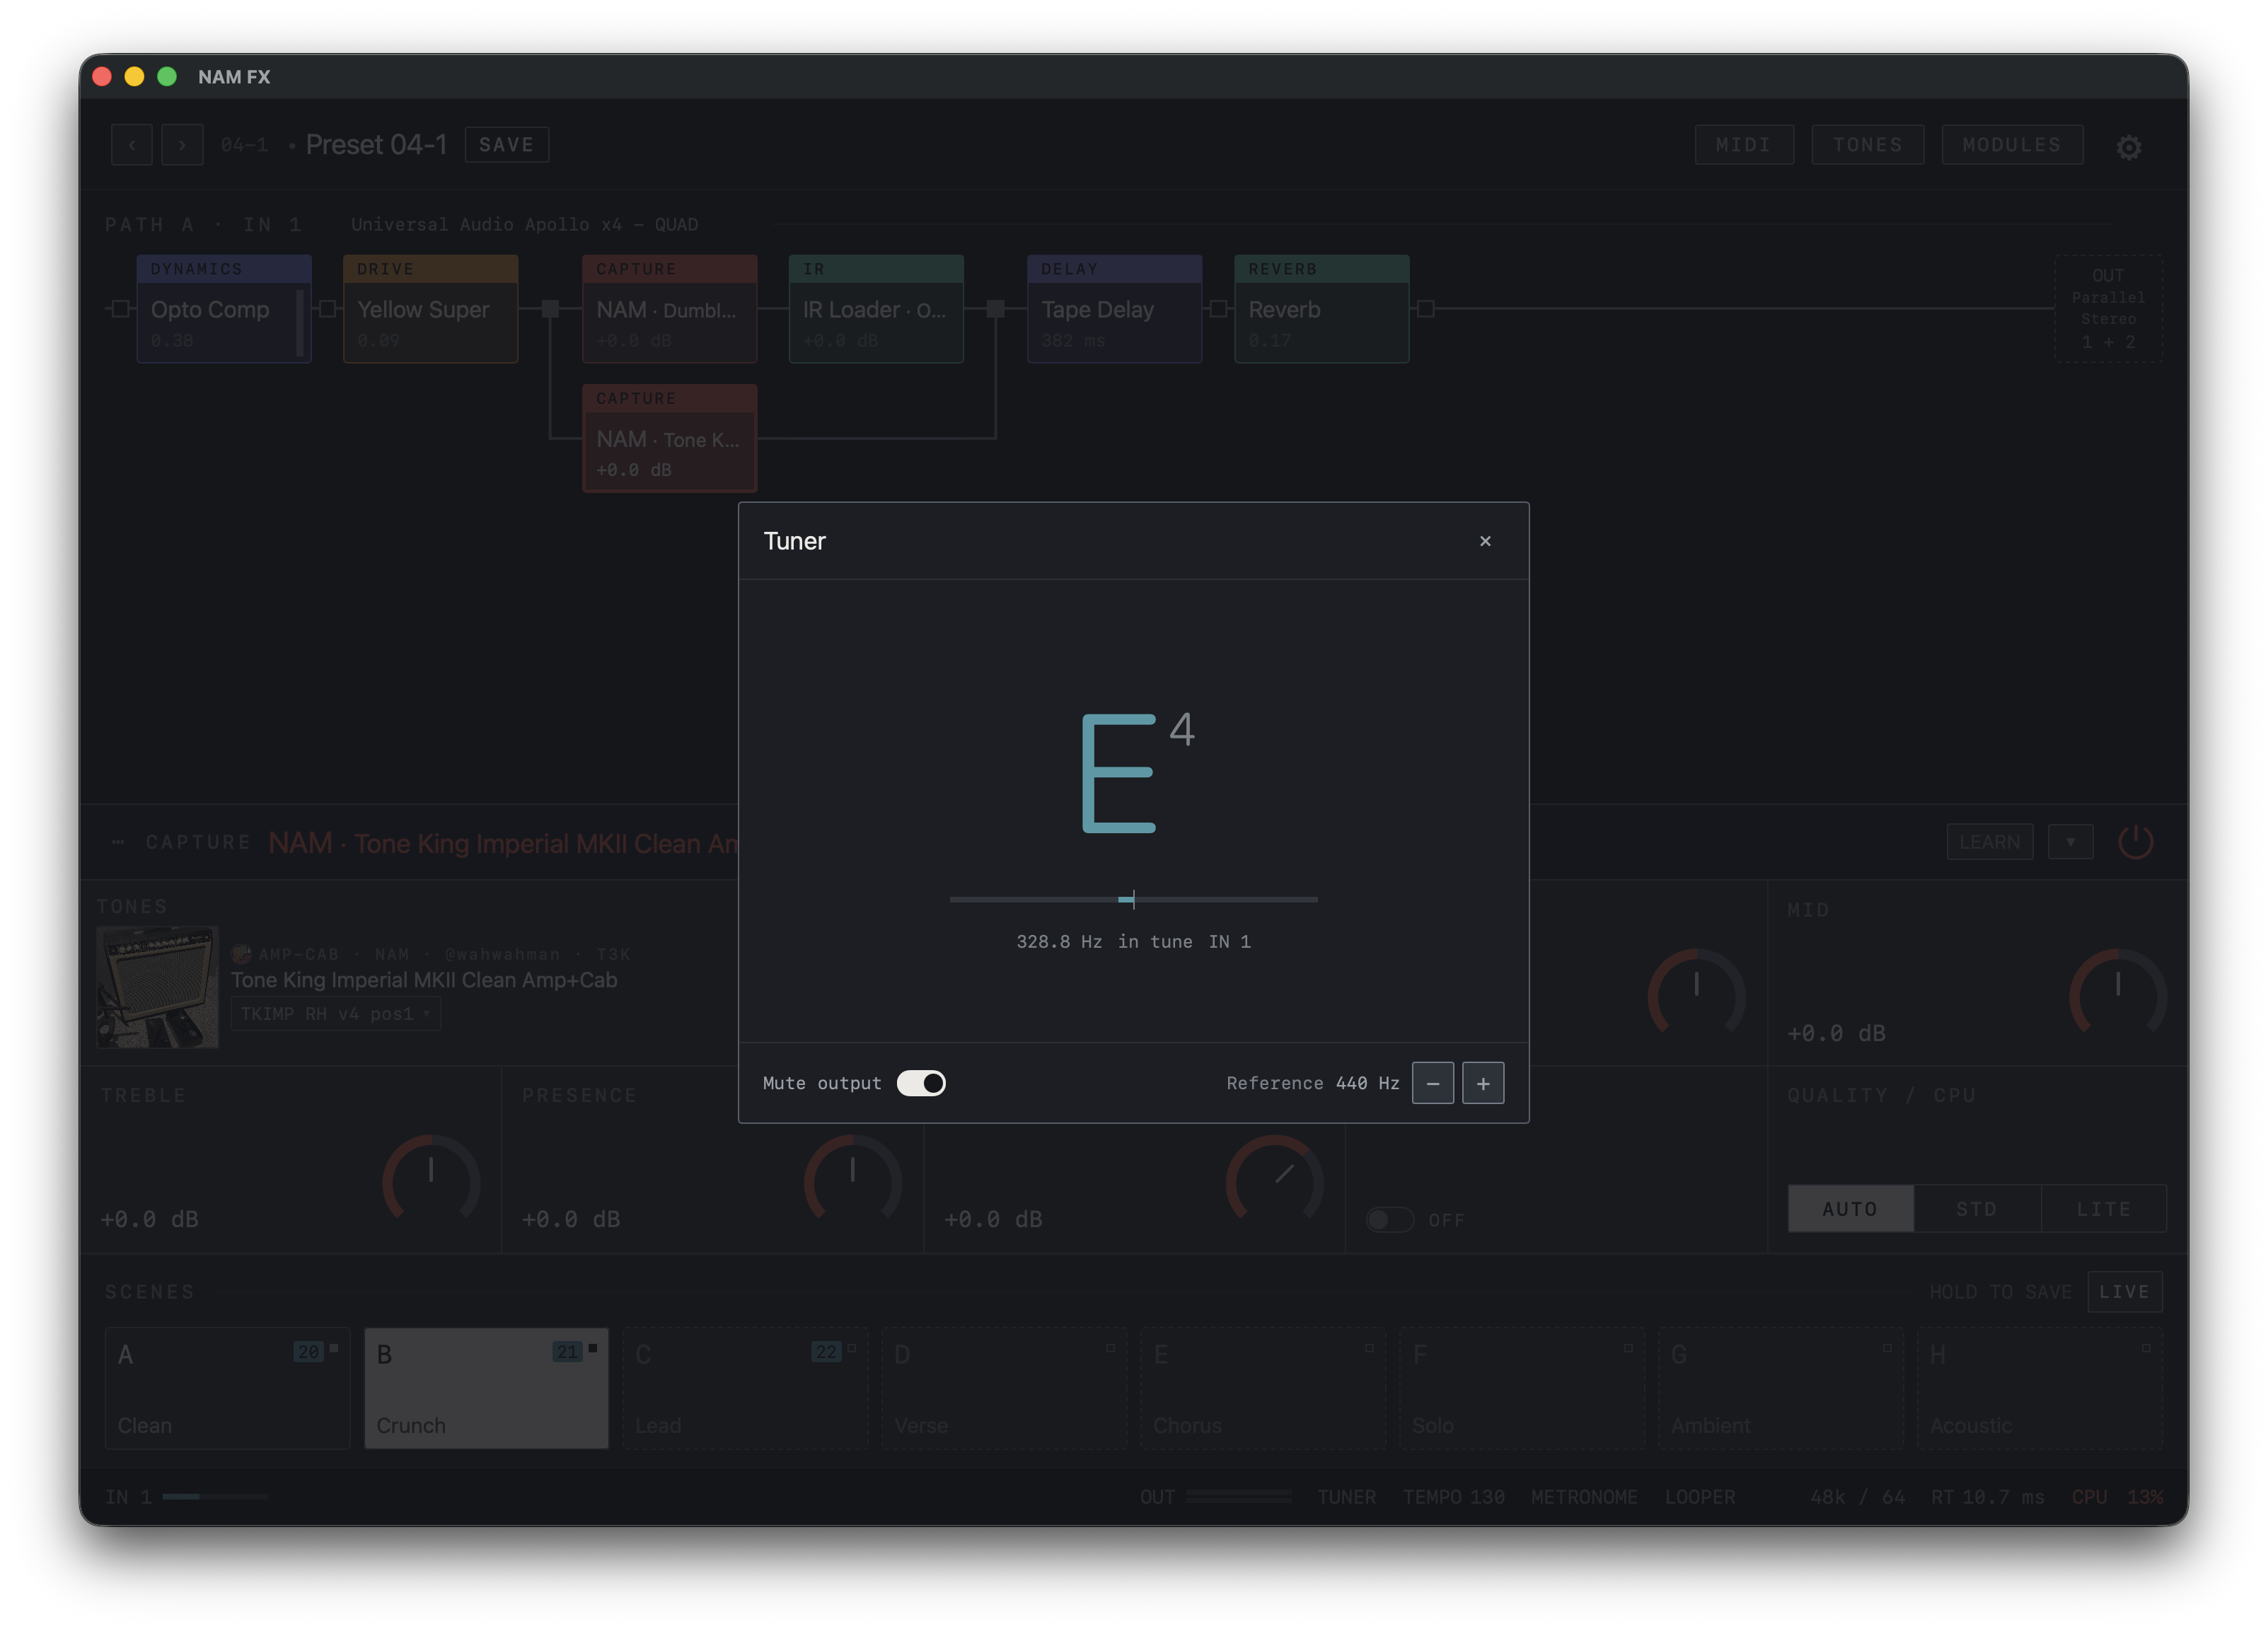Click the merge node after IR Loader
The height and width of the screenshot is (1631, 2268).
pos(995,309)
